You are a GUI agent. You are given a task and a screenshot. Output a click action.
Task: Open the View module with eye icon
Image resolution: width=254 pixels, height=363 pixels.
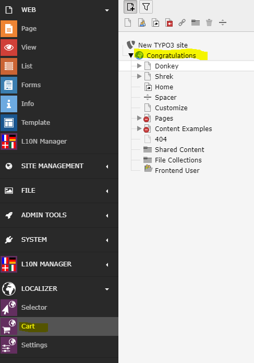click(x=59, y=48)
